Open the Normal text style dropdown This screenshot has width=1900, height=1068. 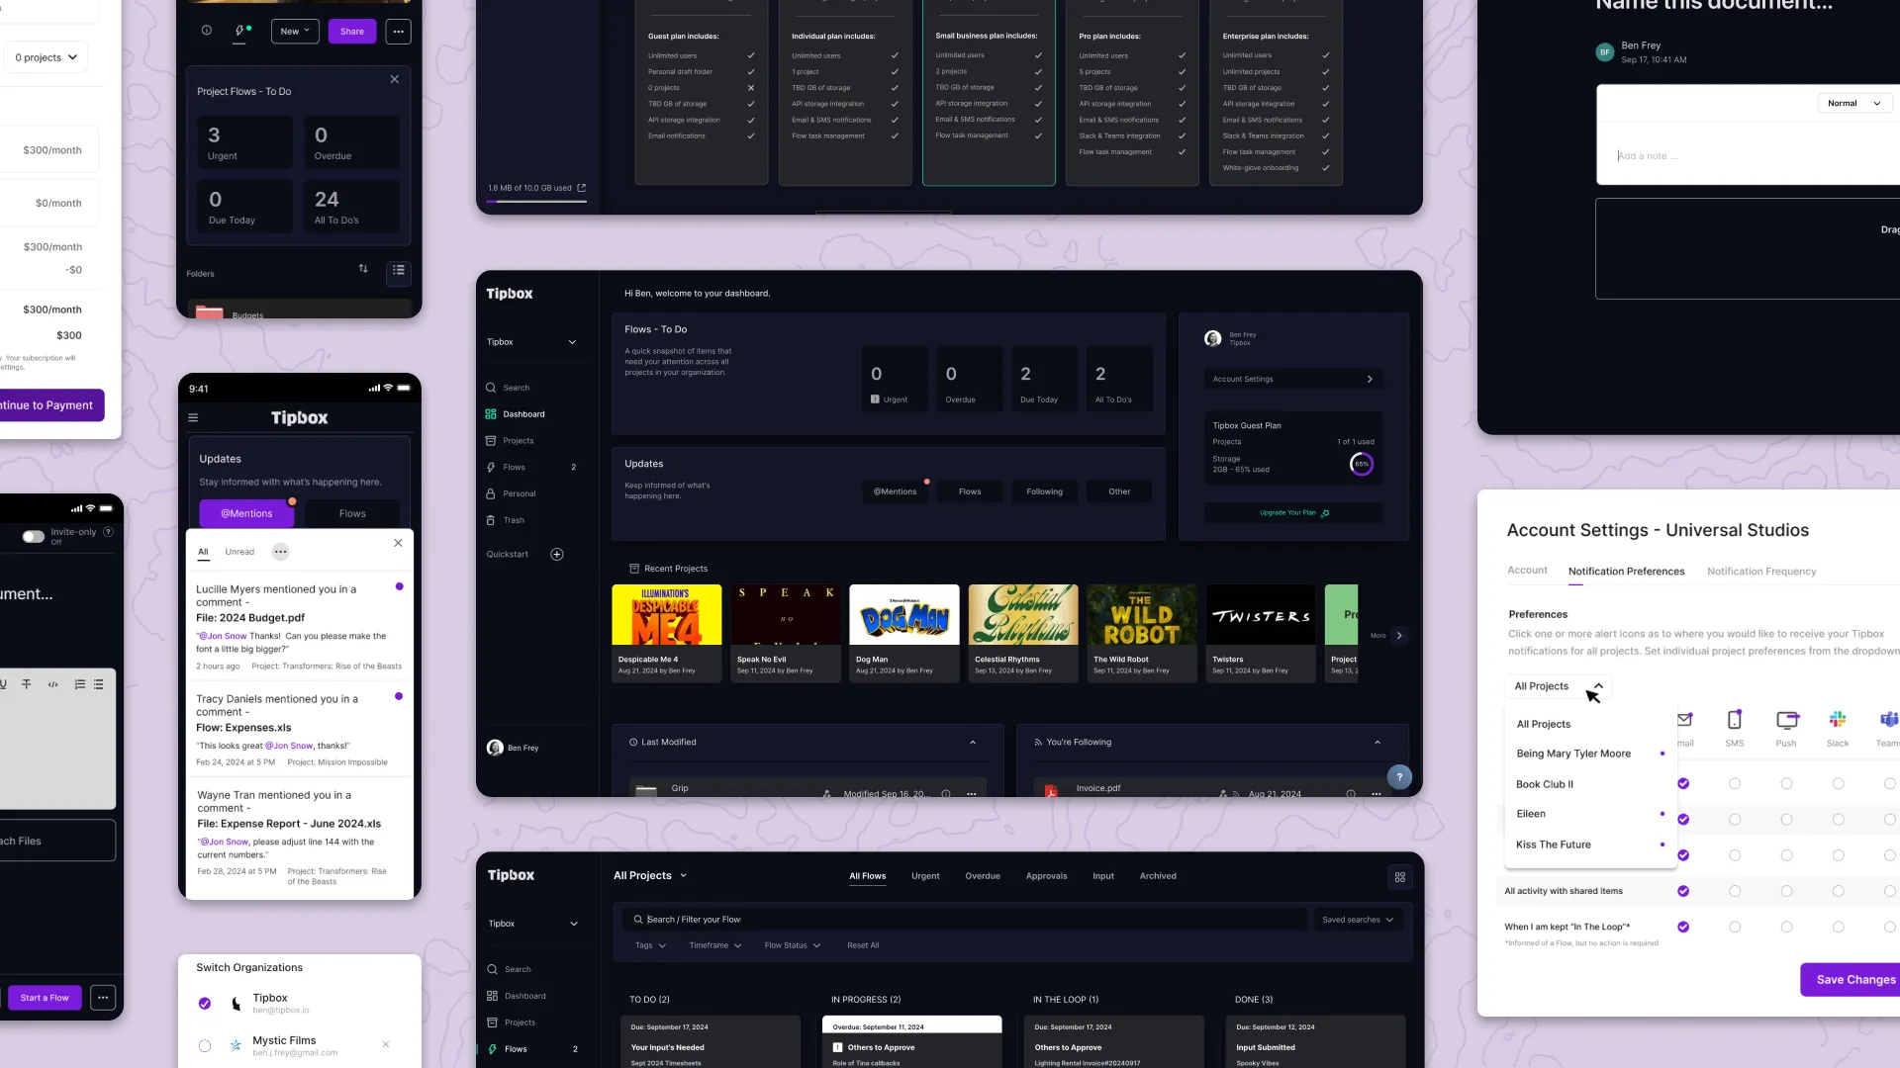(1854, 103)
